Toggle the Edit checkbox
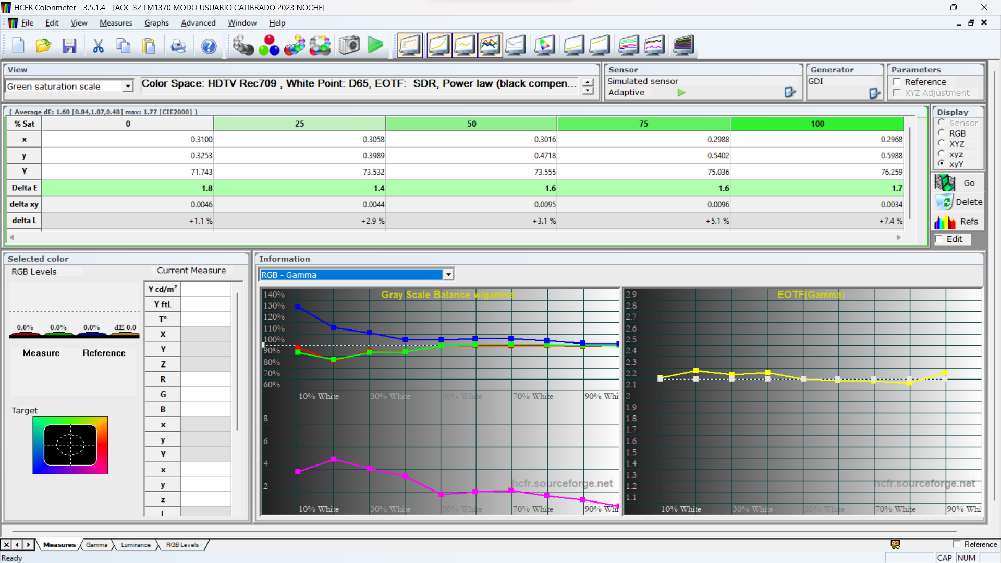Screen dimensions: 1001x563 (939, 239)
